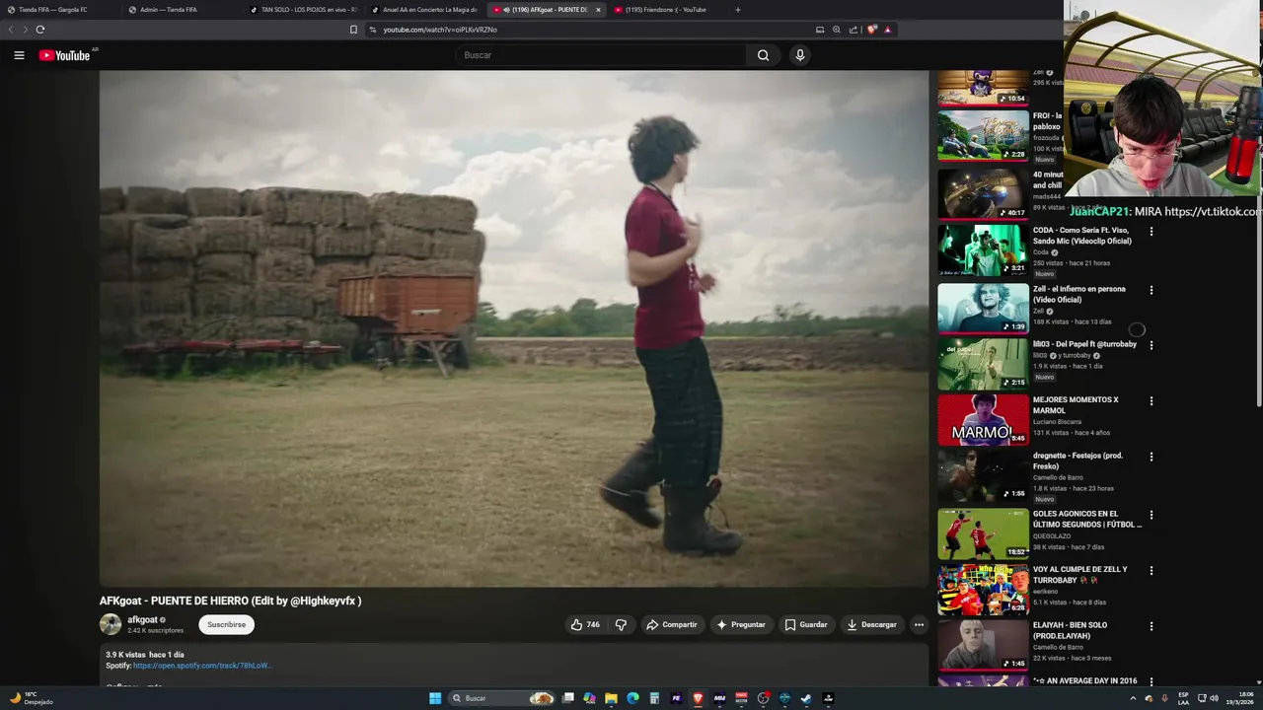
Task: Click the Brave Rewards triangle icon
Action: pos(887,30)
